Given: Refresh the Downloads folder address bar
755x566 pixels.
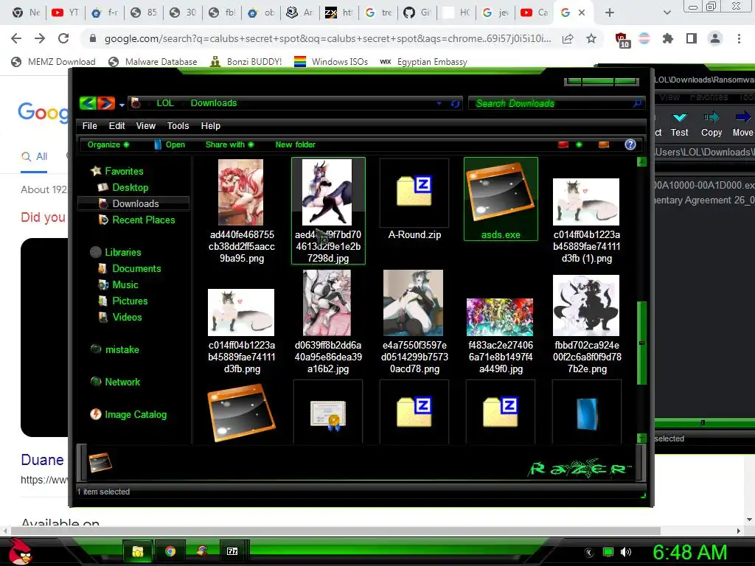Looking at the screenshot, I should tap(455, 103).
